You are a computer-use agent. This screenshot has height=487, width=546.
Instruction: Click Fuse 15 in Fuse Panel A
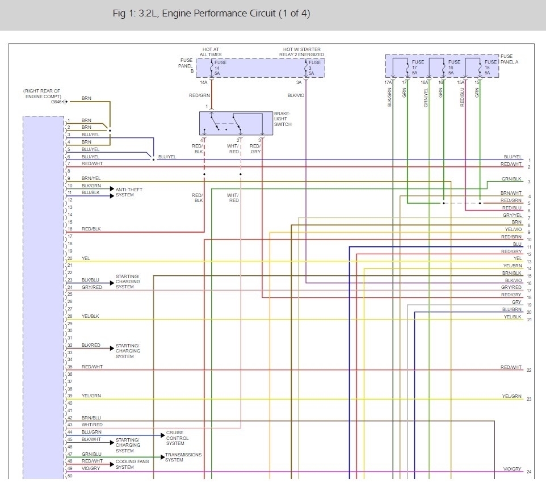pyautogui.click(x=486, y=67)
